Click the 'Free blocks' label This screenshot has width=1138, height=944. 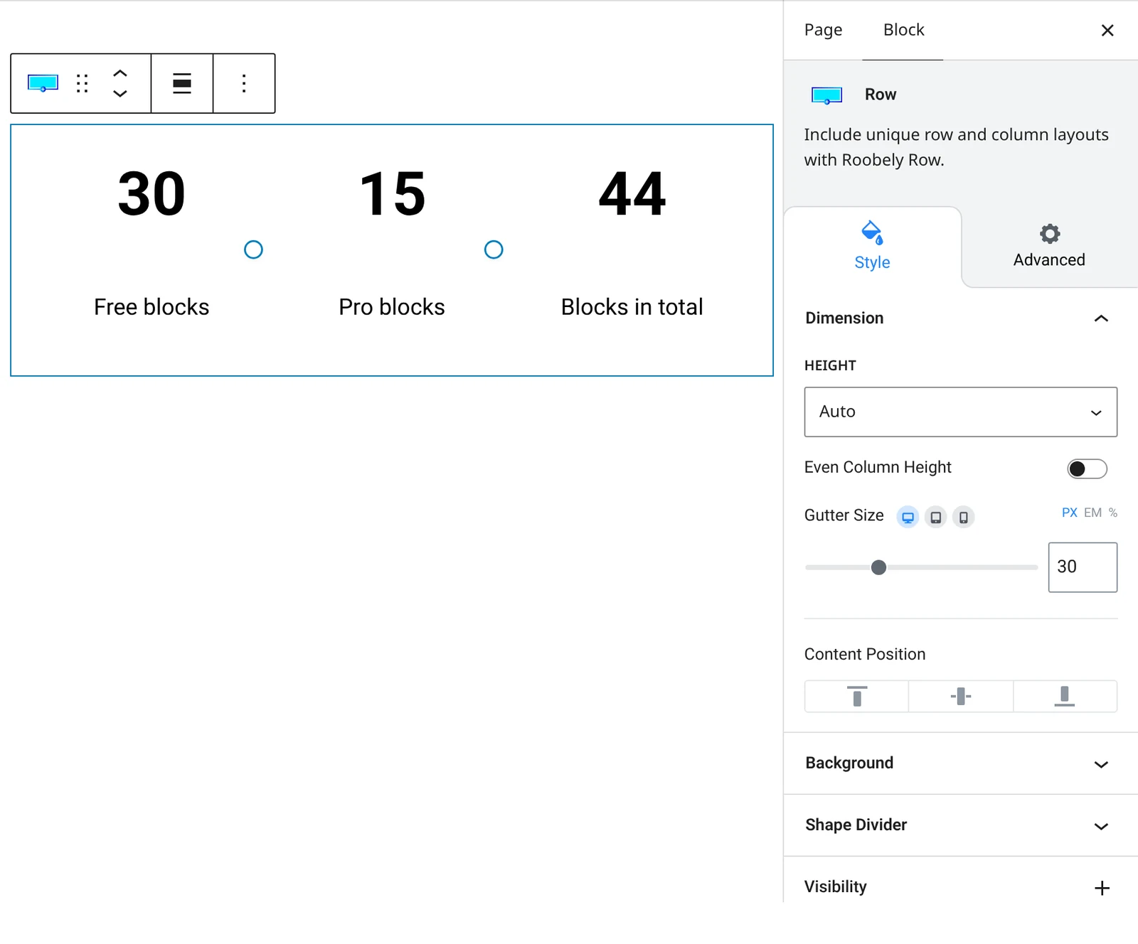(151, 307)
